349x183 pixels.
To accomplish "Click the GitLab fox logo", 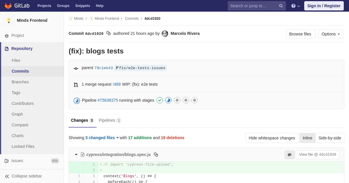I will point(8,6).
